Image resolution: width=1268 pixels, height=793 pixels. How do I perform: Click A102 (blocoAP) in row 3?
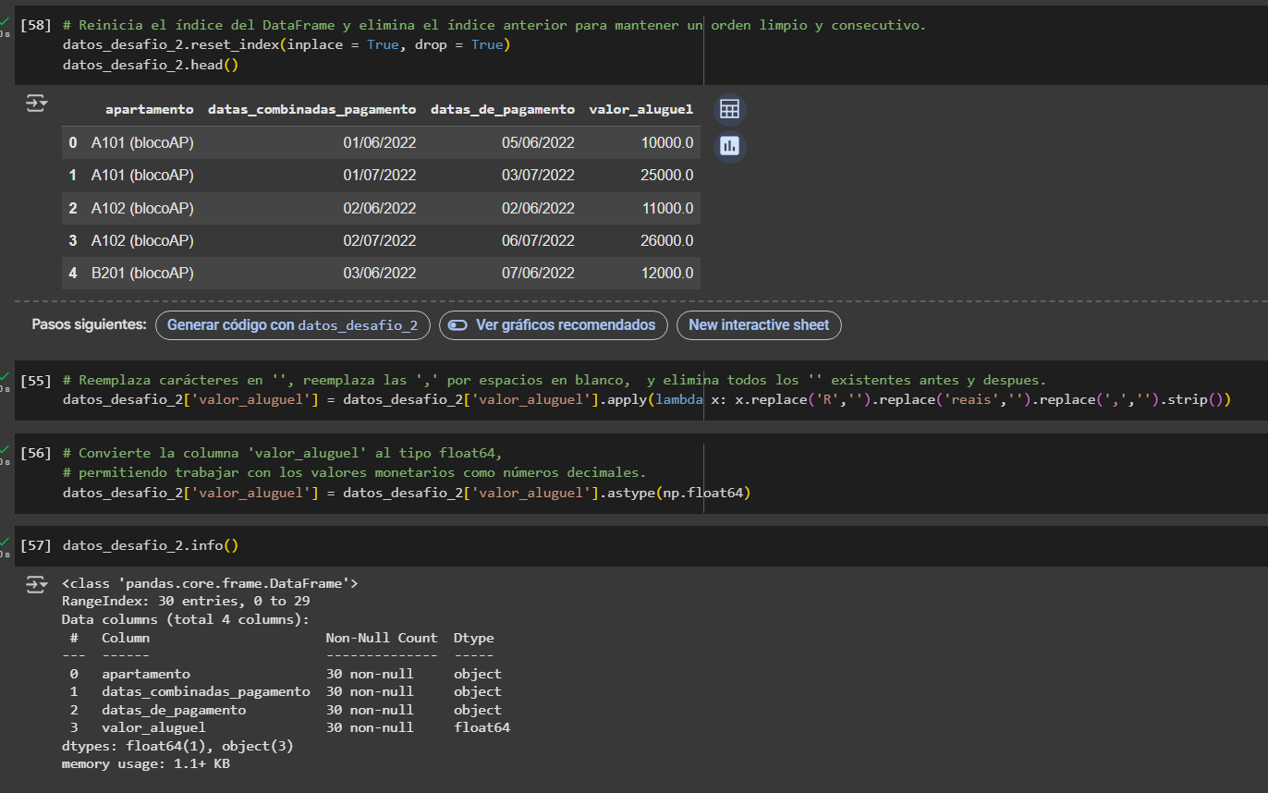[142, 241]
